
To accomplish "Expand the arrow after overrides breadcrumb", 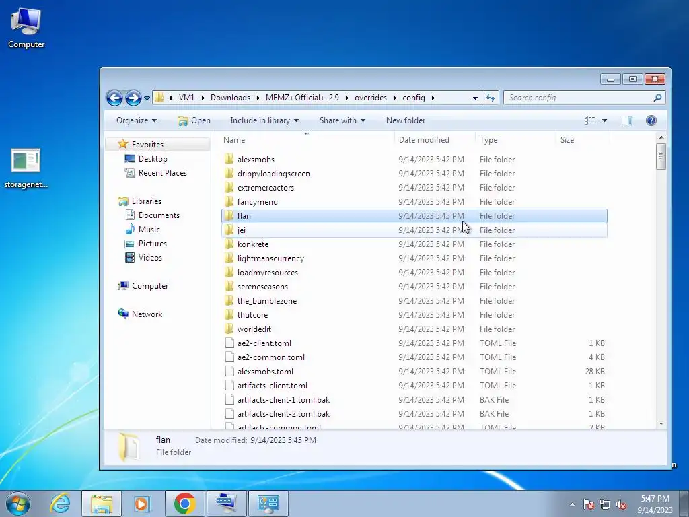I will point(394,98).
